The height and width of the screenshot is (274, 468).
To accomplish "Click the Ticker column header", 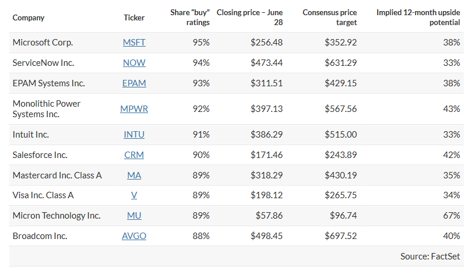I will coord(134,17).
